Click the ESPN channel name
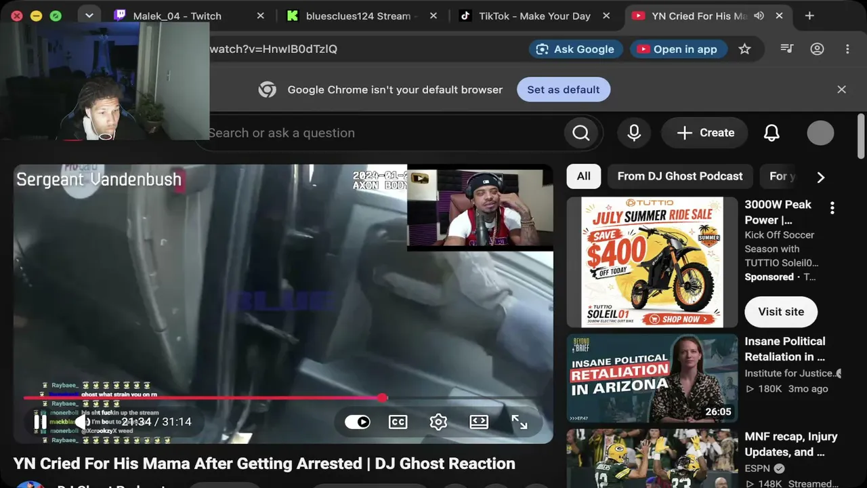 [759, 468]
